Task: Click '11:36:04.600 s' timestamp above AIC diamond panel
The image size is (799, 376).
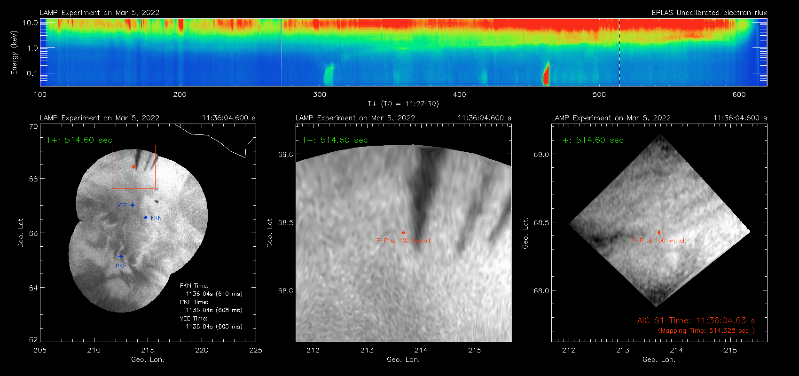Action: (740, 118)
